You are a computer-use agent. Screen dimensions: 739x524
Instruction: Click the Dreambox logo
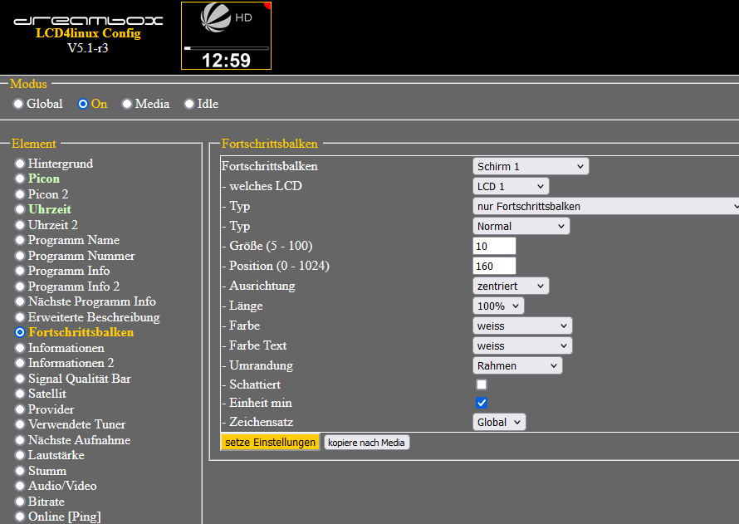click(87, 19)
